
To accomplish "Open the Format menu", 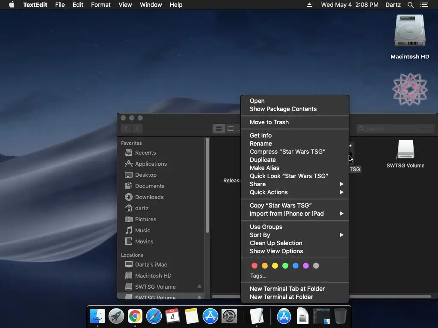I will coord(101,5).
